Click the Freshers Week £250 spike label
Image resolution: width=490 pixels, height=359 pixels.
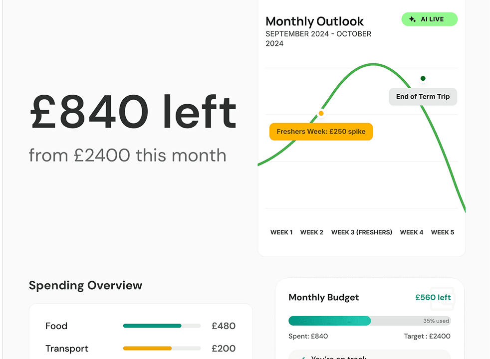[x=321, y=132]
